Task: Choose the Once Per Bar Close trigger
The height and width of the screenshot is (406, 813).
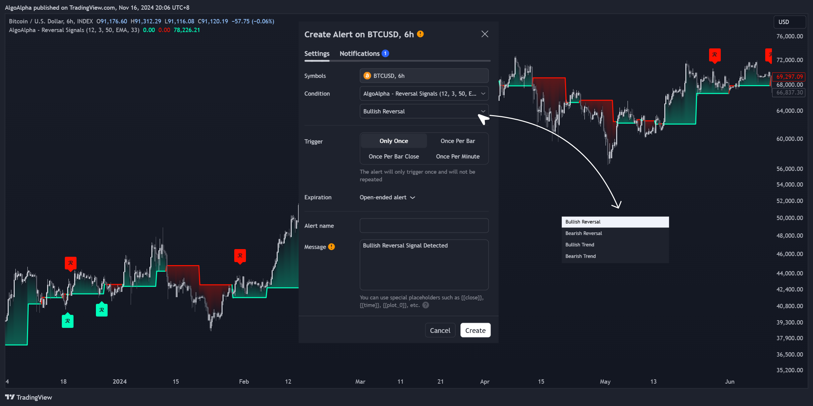Action: point(394,156)
